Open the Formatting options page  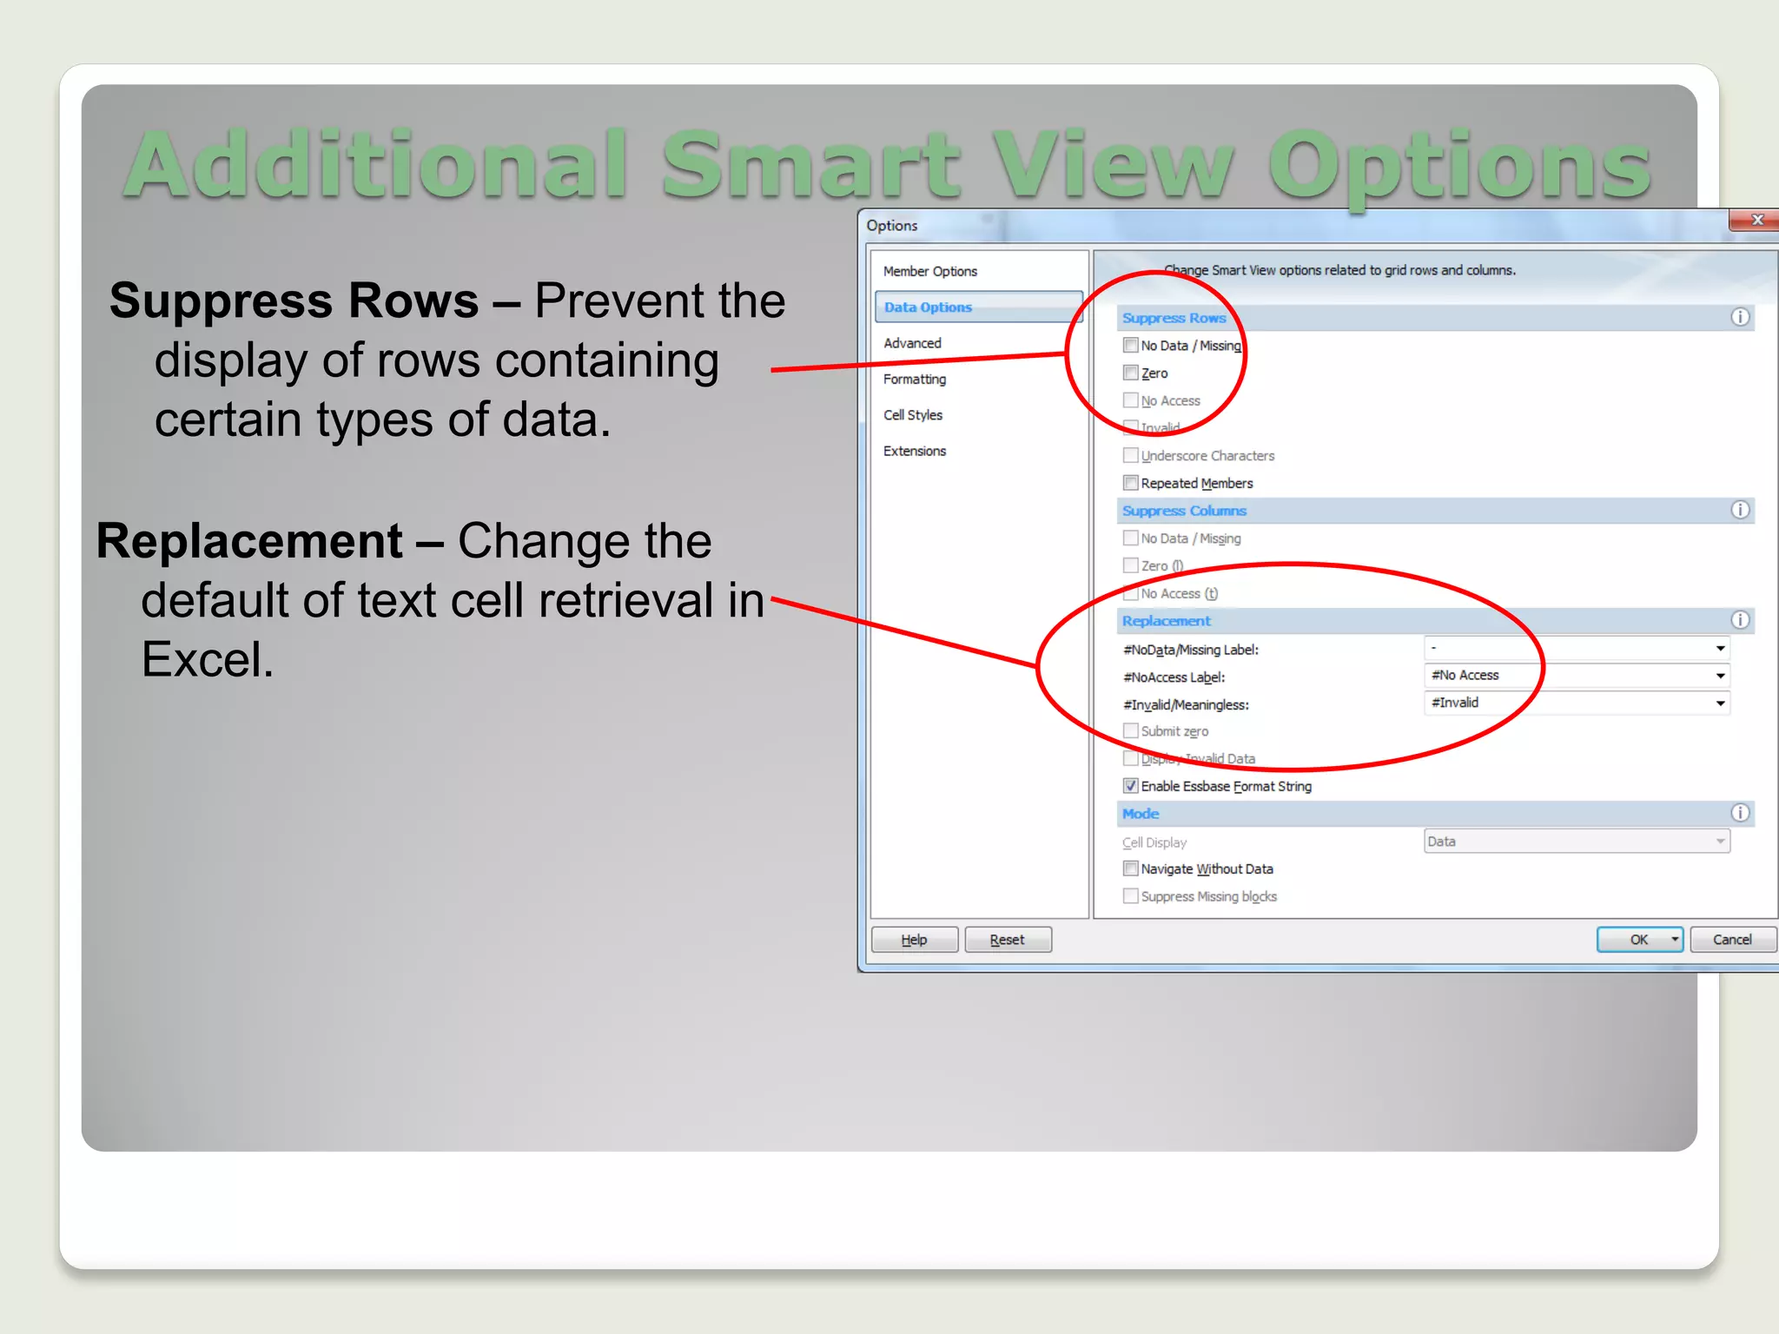pyautogui.click(x=914, y=380)
